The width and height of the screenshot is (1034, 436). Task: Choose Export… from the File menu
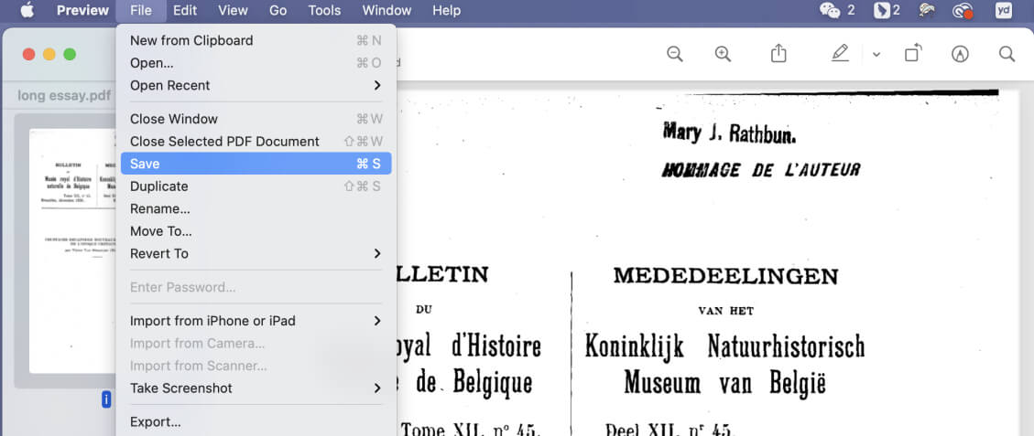click(x=156, y=421)
